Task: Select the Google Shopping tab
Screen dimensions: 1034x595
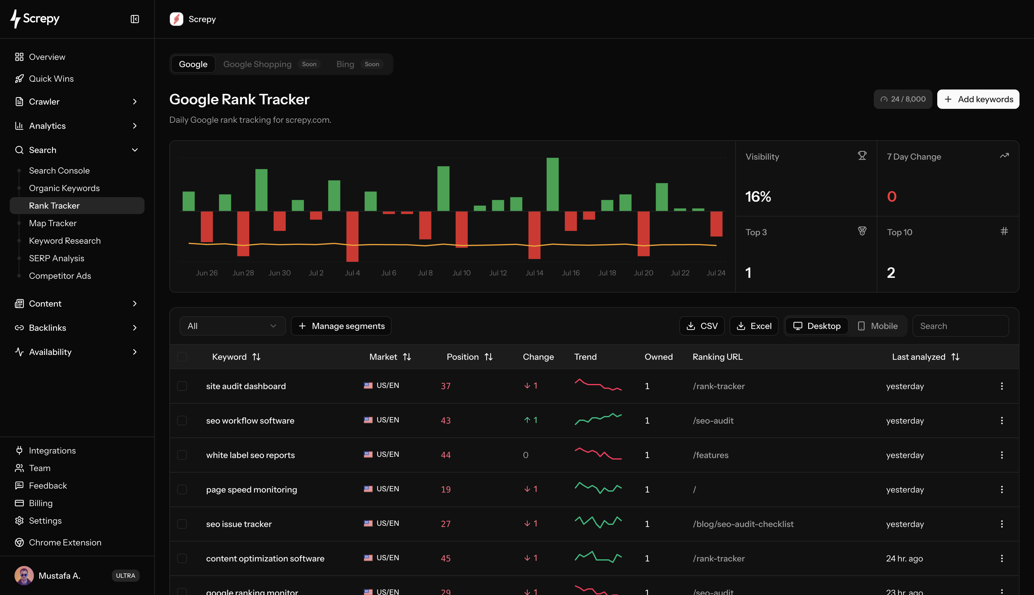Action: pos(272,64)
